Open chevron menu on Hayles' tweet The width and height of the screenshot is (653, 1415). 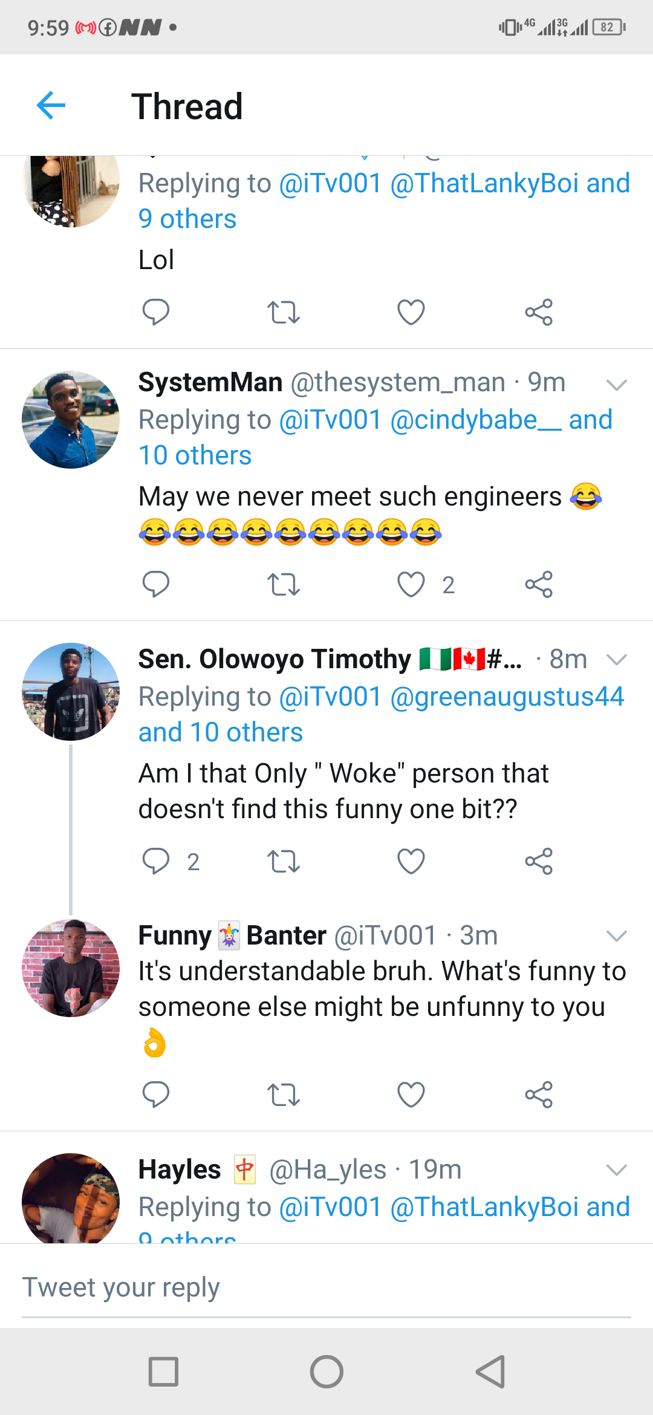(616, 1169)
